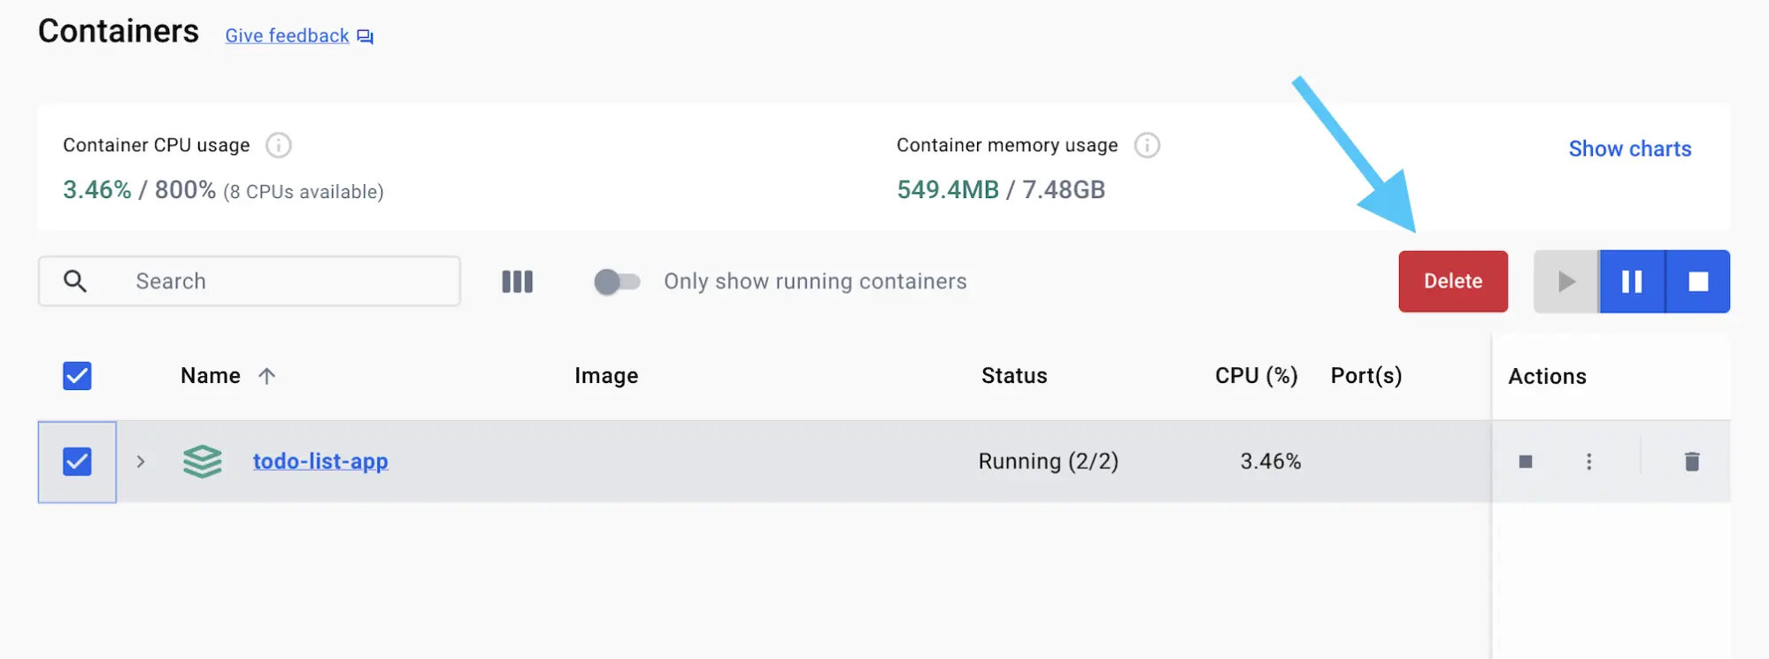The height and width of the screenshot is (659, 1769).
Task: Open the search magnifier icon
Action: (x=74, y=280)
